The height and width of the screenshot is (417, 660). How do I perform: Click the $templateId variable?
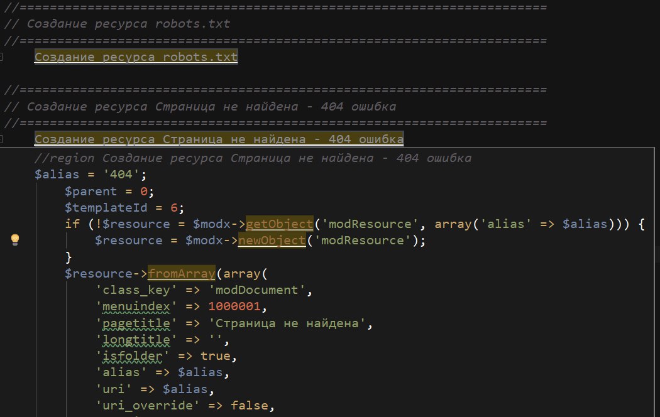coord(106,208)
